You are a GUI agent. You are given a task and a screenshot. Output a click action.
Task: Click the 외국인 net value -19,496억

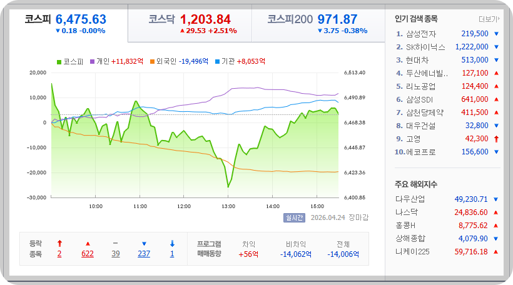tap(193, 61)
